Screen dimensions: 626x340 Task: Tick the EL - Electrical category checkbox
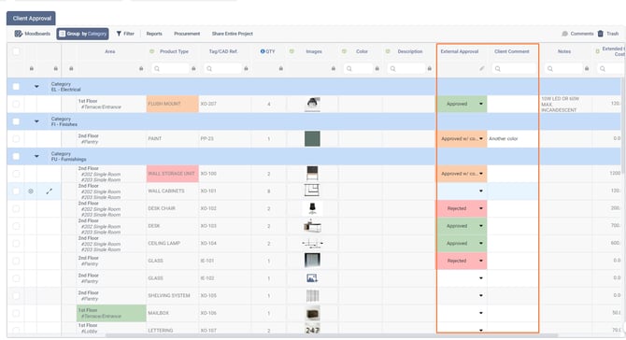click(16, 87)
